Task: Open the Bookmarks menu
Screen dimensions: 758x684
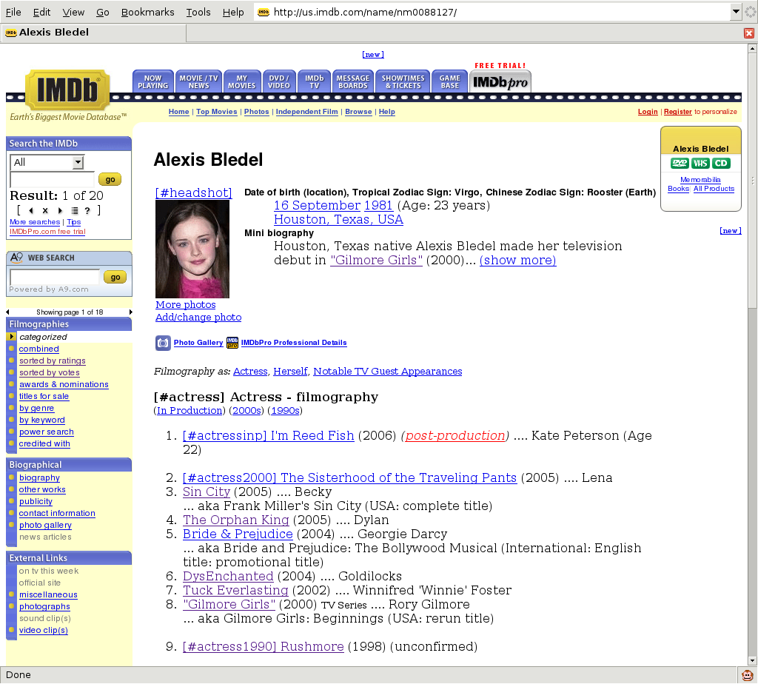Action: [147, 12]
